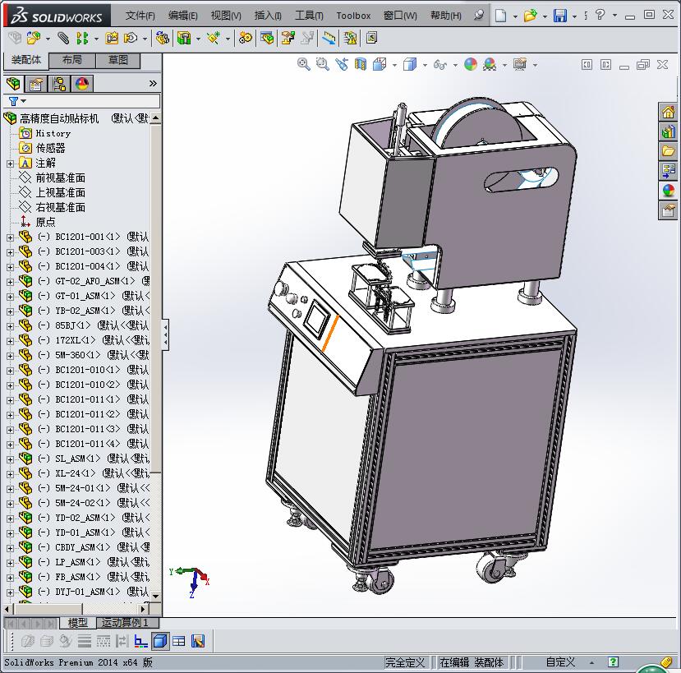Screen dimensions: 681x673
Task: Open Custom Properties icon in task pane
Action: coord(668,210)
